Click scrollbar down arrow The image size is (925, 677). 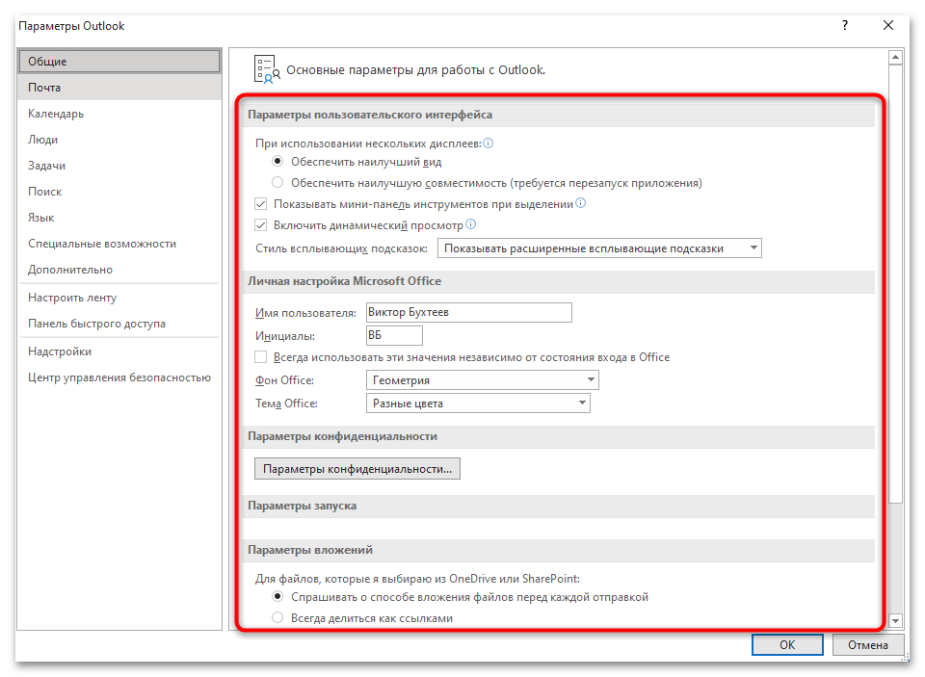pos(895,621)
